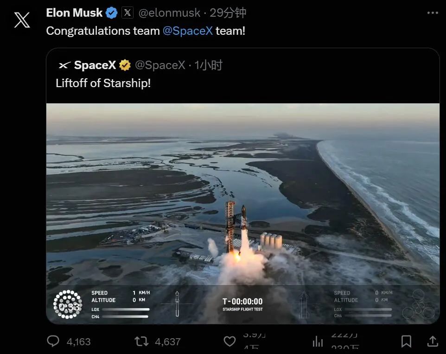
Task: Click the X affiliation badge beside Elon Musk
Action: point(127,13)
